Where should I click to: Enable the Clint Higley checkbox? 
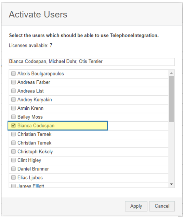pyautogui.click(x=13, y=160)
